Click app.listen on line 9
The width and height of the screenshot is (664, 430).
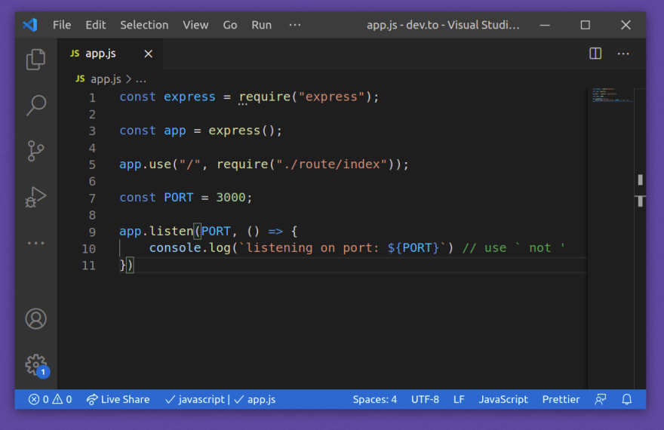click(156, 232)
